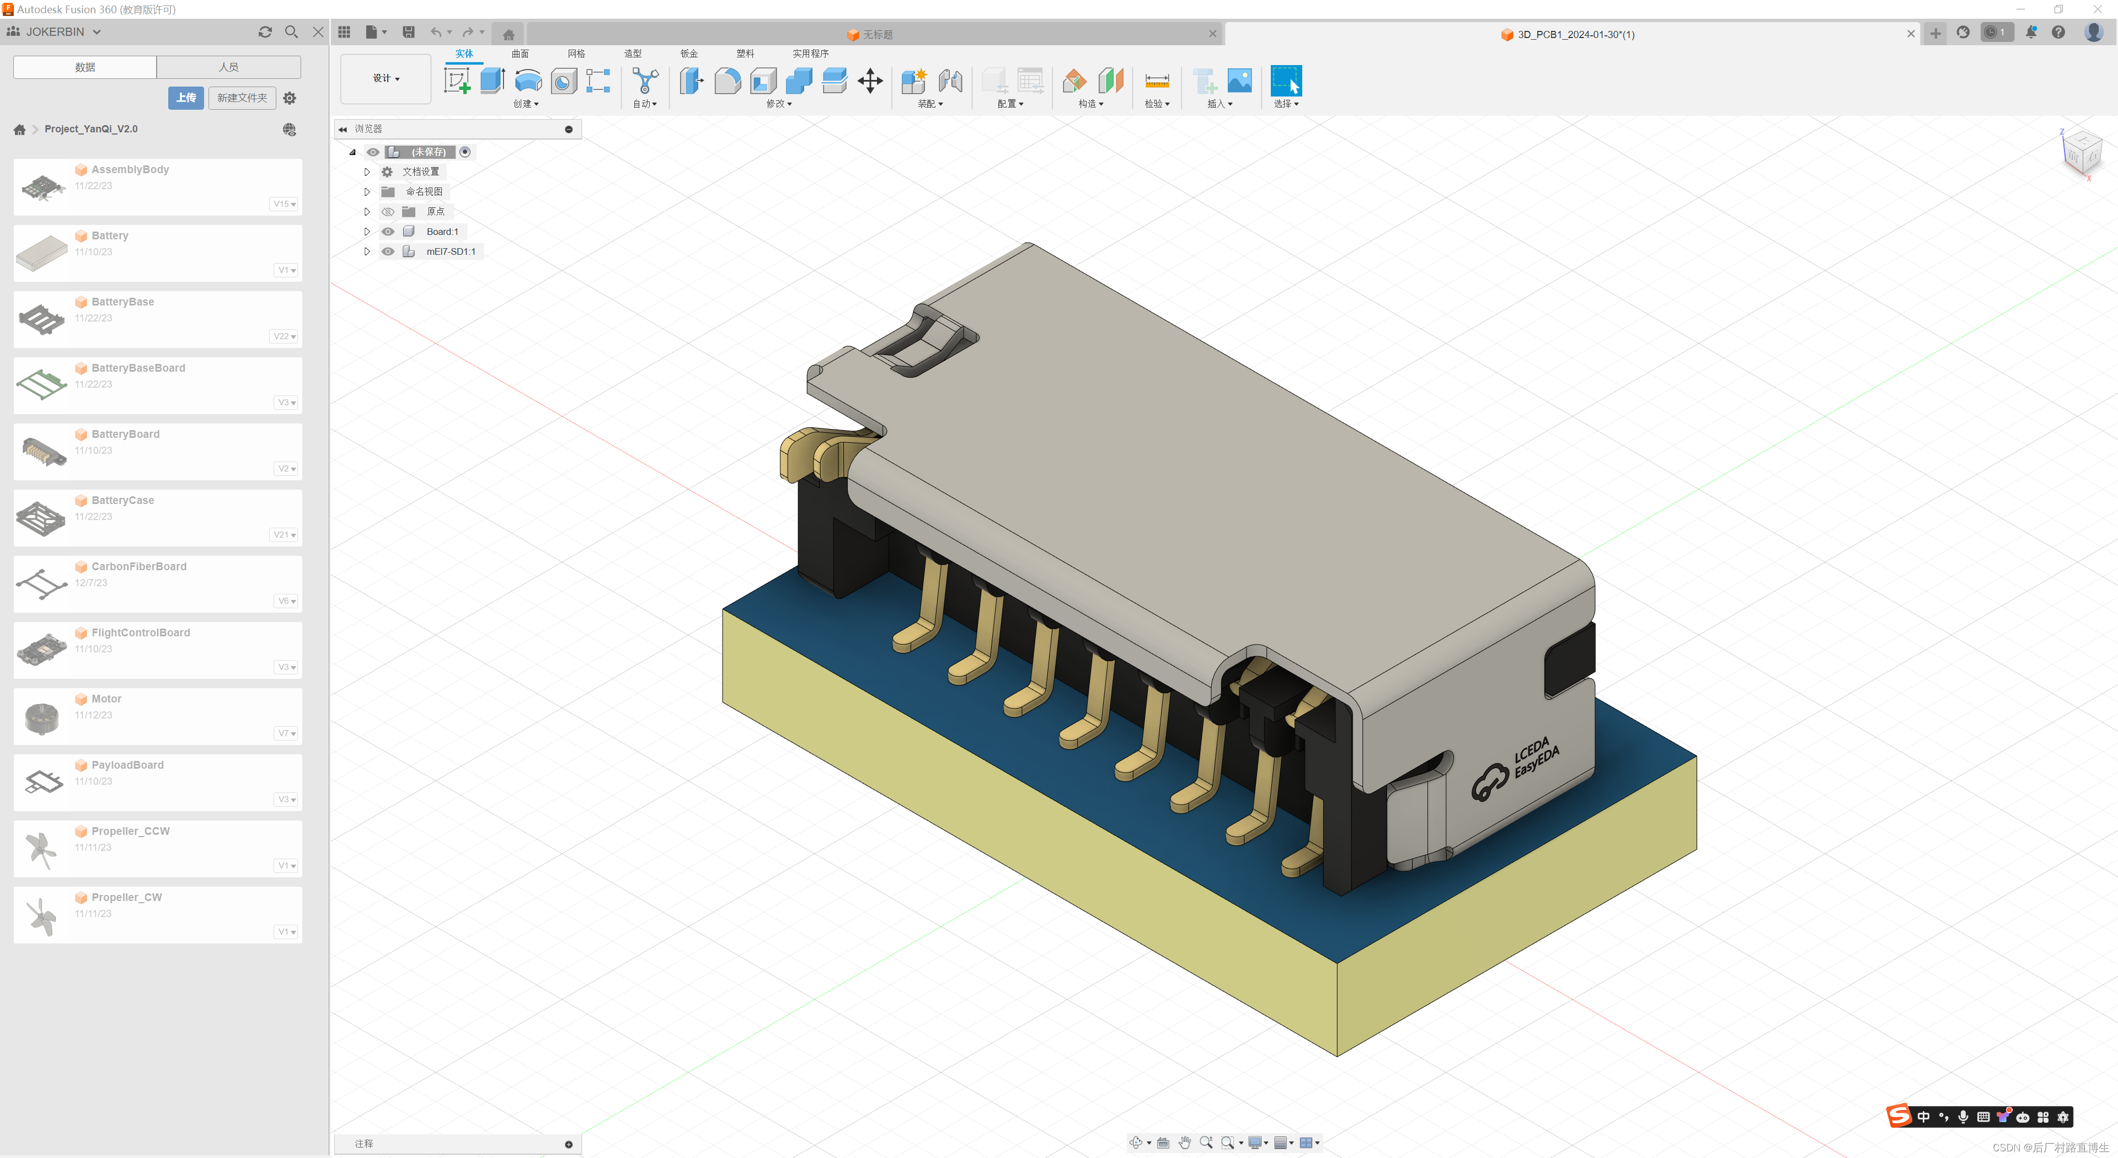Expand the mEI7-SD1:1 tree node
Viewport: 2118px width, 1158px height.
[x=367, y=251]
